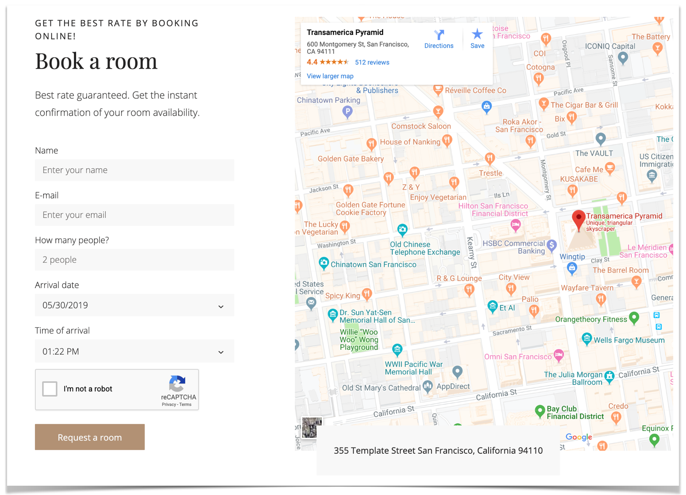Click the House of Nanking map label
686x495 pixels.
click(x=410, y=142)
